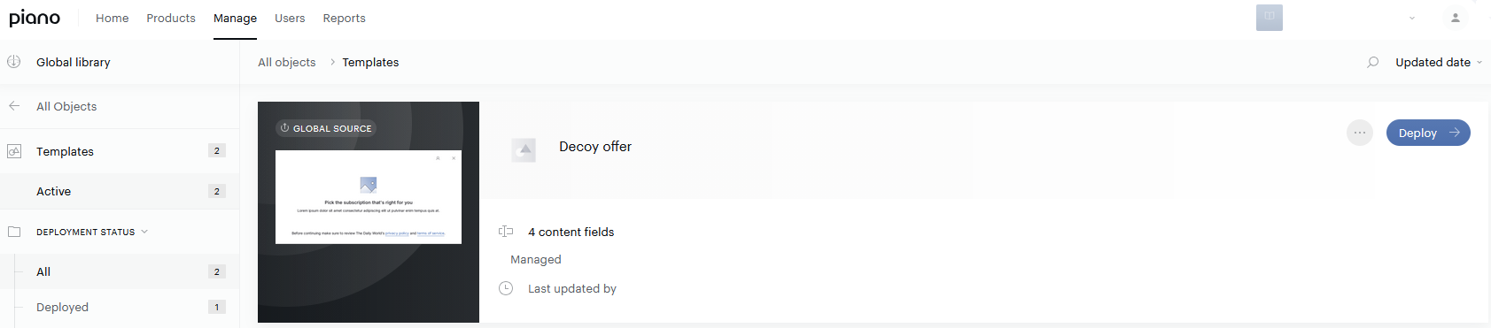Image resolution: width=1491 pixels, height=328 pixels.
Task: Click the Deploy button
Action: [x=1428, y=133]
